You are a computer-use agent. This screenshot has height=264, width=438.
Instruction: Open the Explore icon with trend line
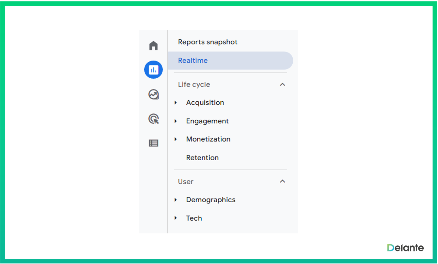(153, 95)
